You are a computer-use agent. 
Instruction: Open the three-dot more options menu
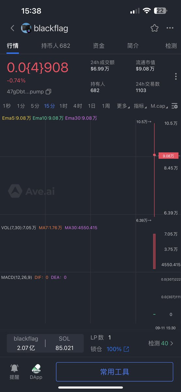pos(170,28)
